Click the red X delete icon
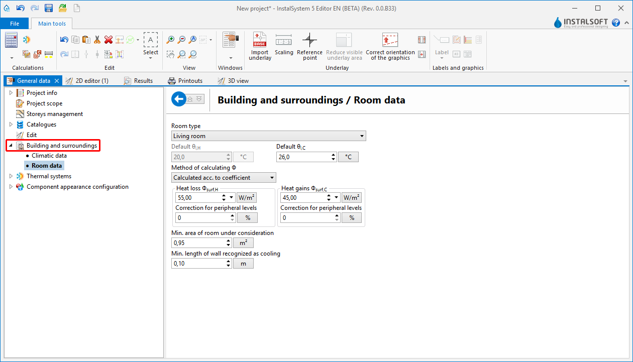Image resolution: width=633 pixels, height=362 pixels. coord(109,40)
